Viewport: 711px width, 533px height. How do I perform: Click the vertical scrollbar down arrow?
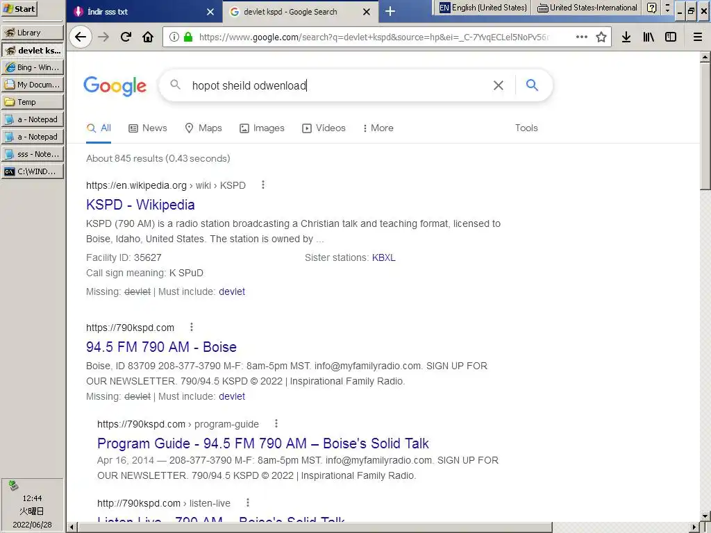pyautogui.click(x=705, y=516)
